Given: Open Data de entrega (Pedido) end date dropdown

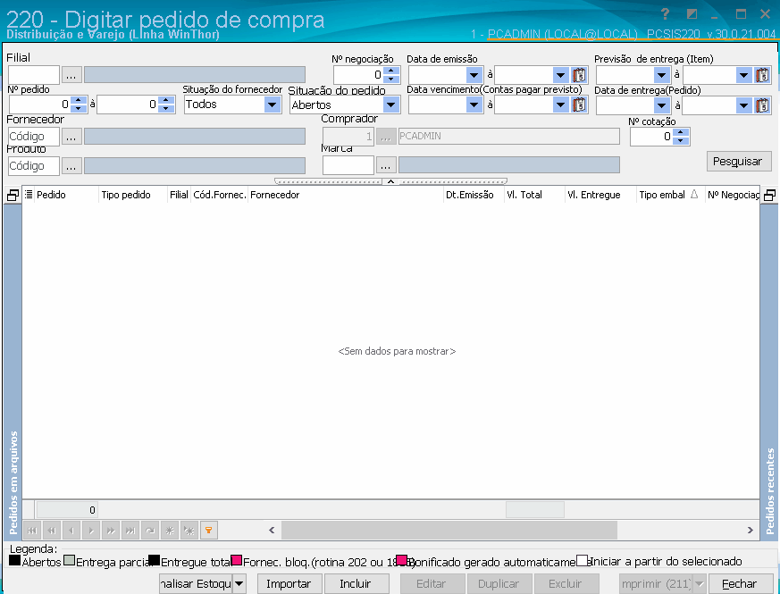Looking at the screenshot, I should tap(743, 105).
